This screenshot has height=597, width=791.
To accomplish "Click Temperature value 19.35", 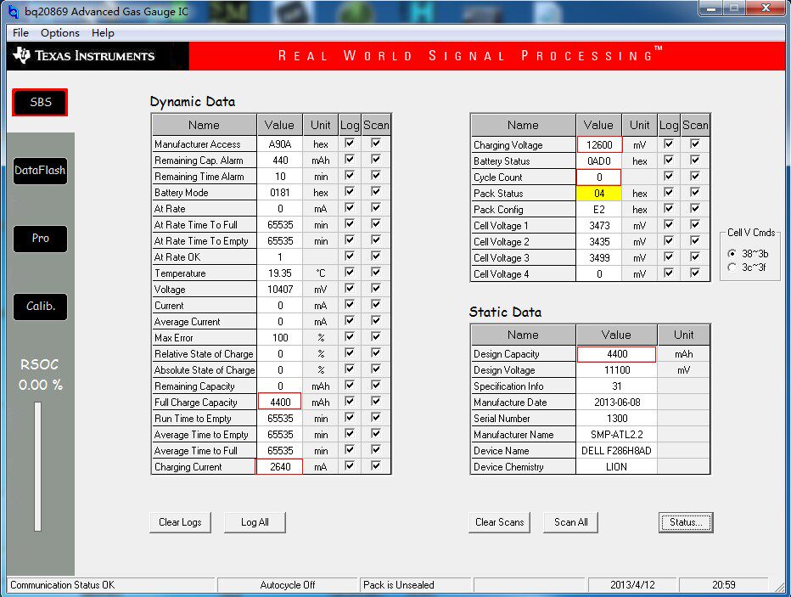I will click(x=280, y=273).
